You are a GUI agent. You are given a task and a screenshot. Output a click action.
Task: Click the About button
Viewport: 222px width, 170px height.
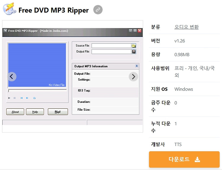pos(15,112)
